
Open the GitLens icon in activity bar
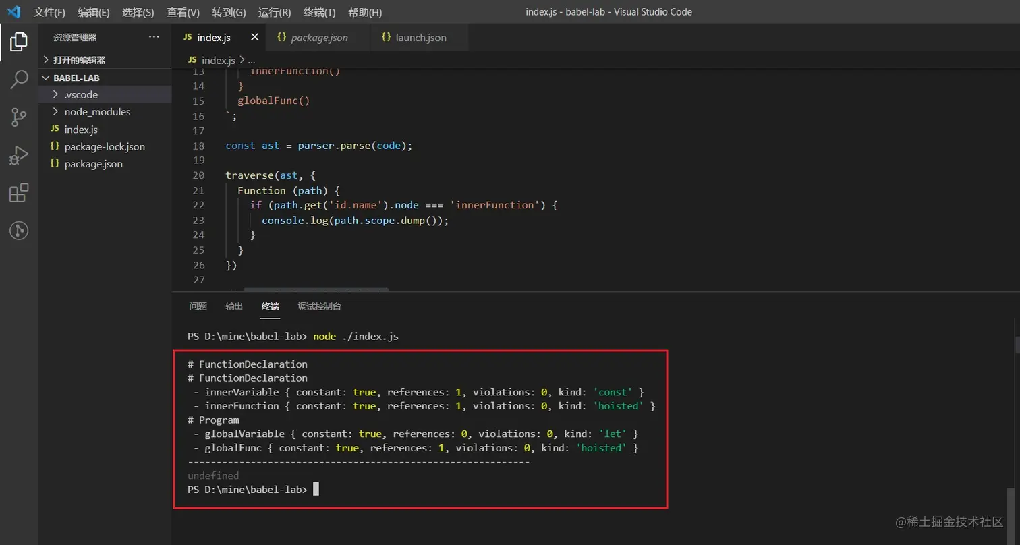19,231
